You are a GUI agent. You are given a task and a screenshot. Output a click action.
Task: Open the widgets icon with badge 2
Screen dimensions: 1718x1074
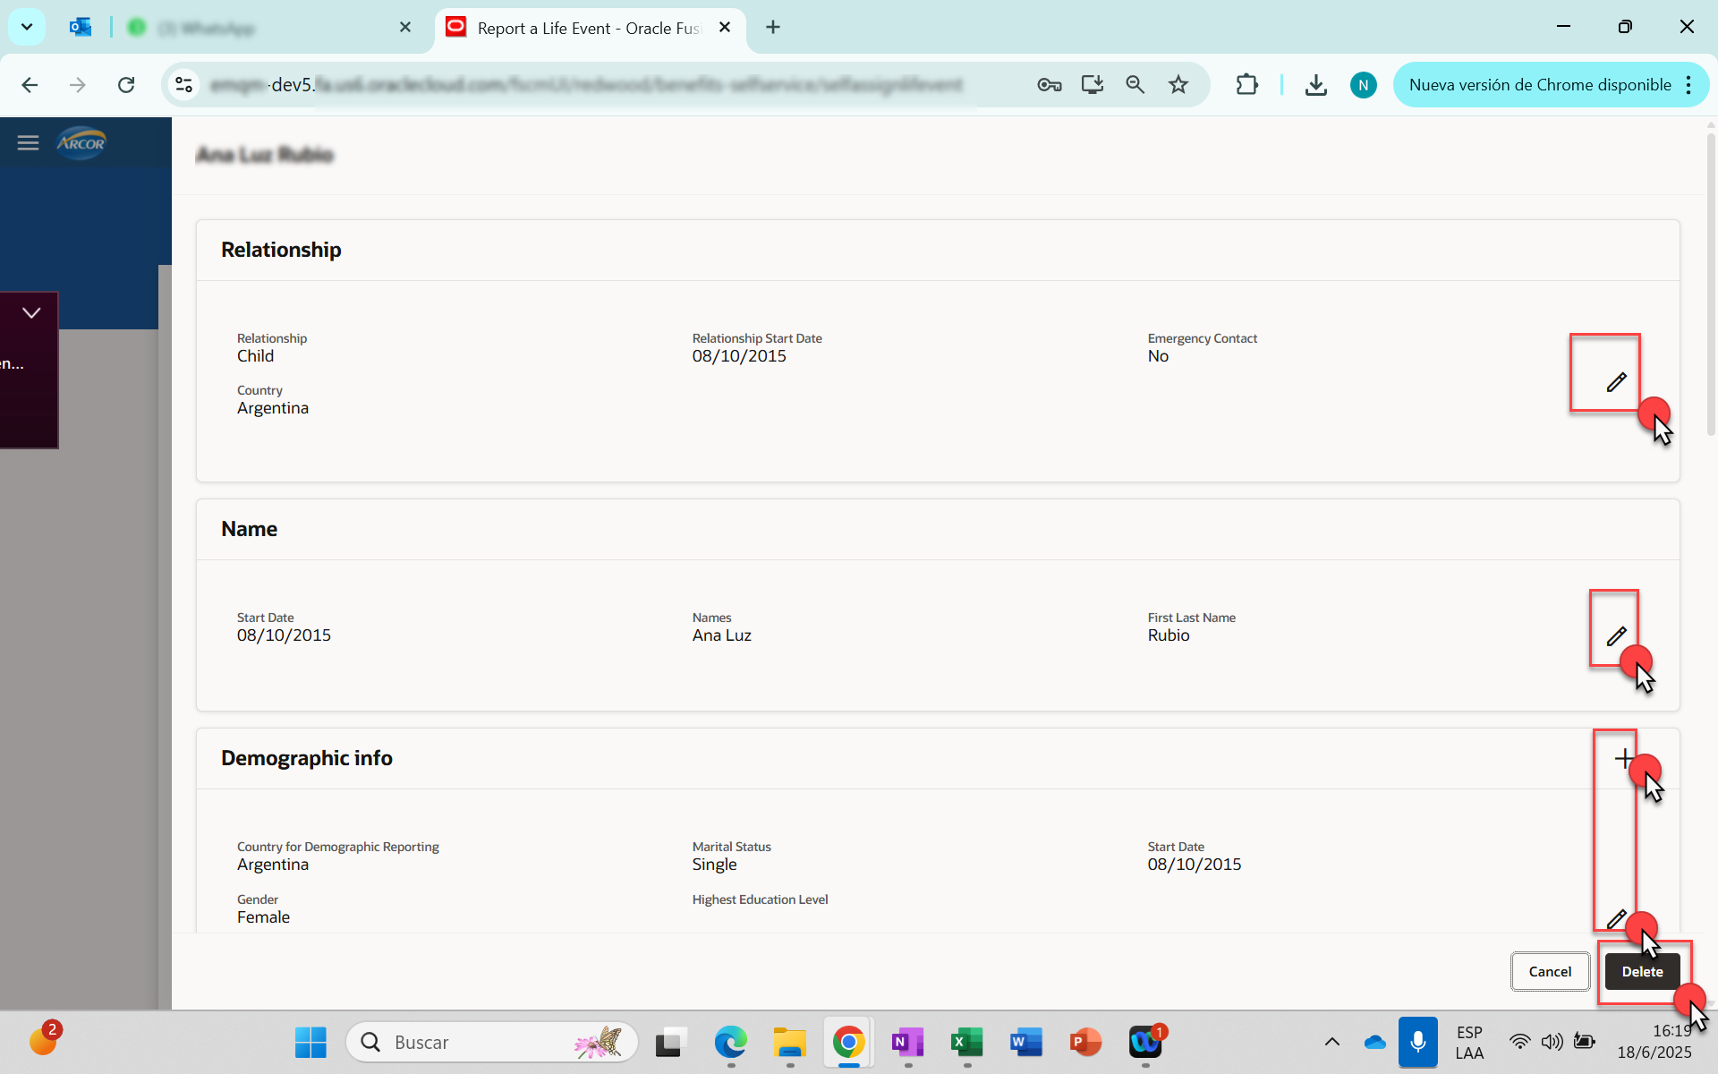pyautogui.click(x=43, y=1040)
